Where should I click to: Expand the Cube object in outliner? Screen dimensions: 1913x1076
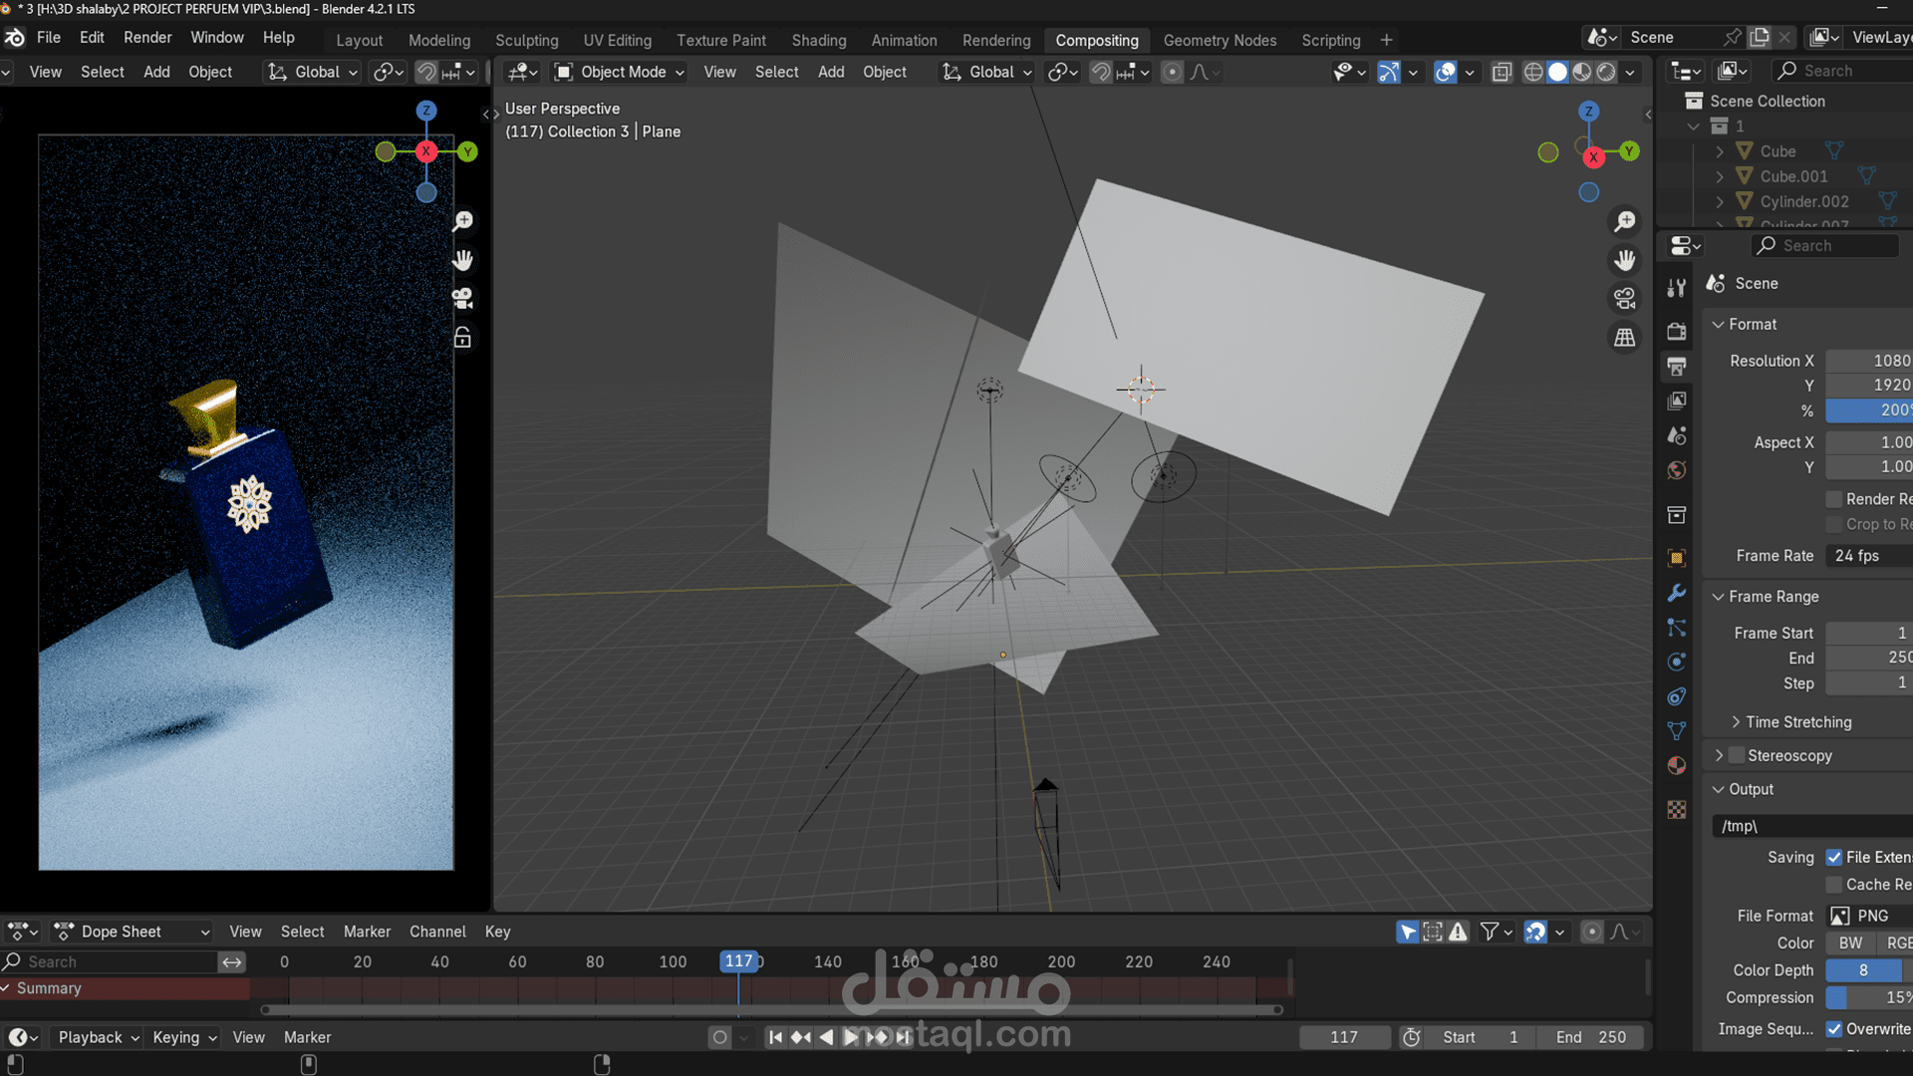click(1720, 151)
